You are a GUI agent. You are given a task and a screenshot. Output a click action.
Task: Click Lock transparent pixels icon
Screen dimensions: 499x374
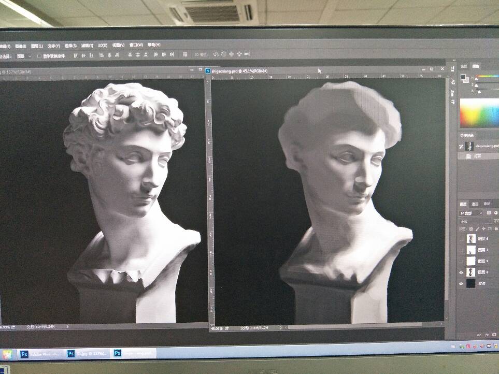click(471, 228)
